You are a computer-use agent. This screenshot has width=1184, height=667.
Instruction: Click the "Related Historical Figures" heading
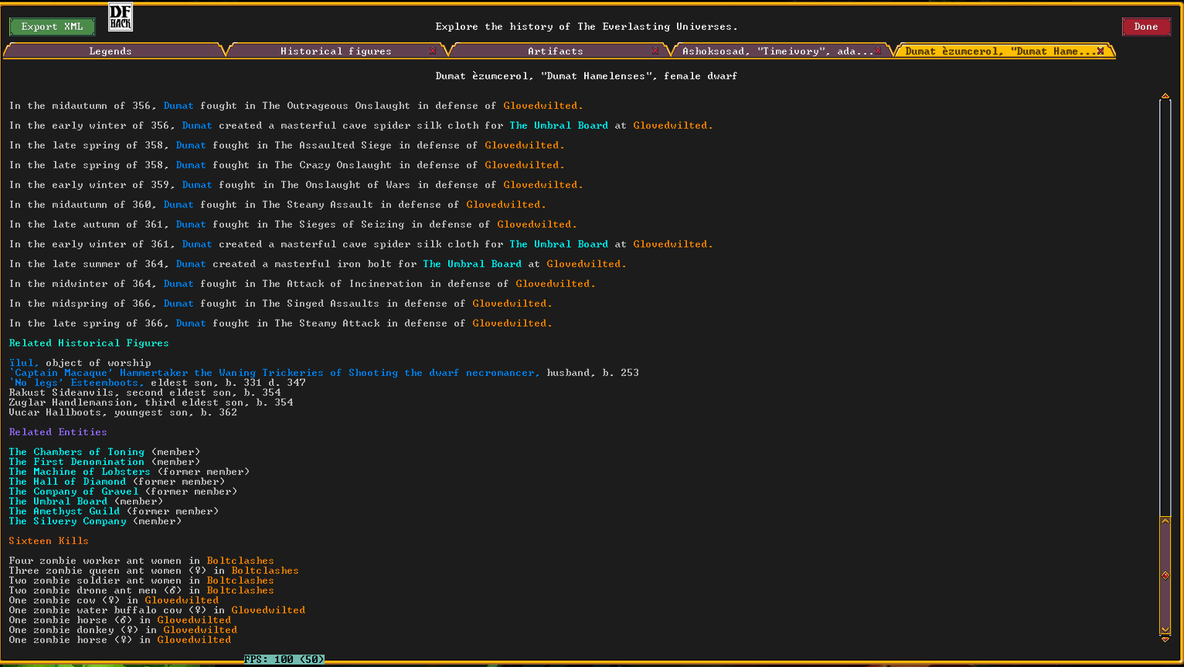pos(89,343)
